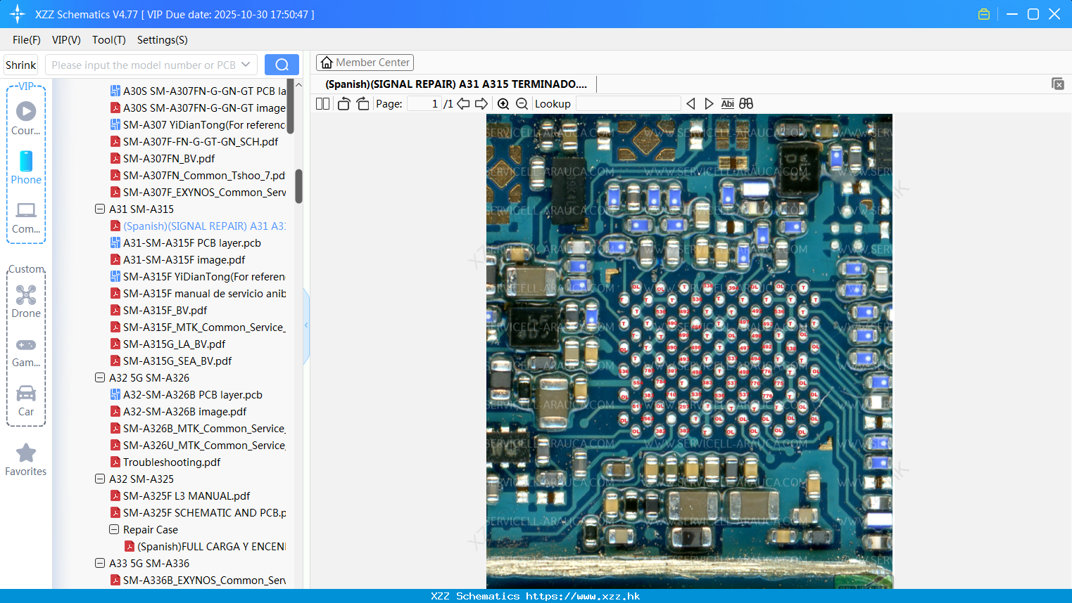Image resolution: width=1072 pixels, height=603 pixels.
Task: Click the Page number field
Action: tap(424, 103)
